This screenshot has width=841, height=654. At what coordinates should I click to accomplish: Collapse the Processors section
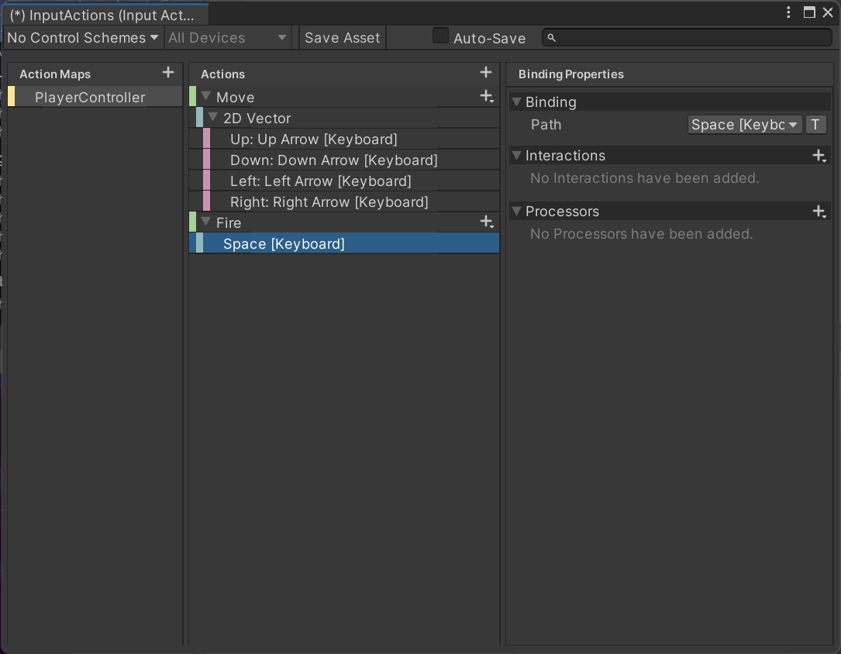516,211
